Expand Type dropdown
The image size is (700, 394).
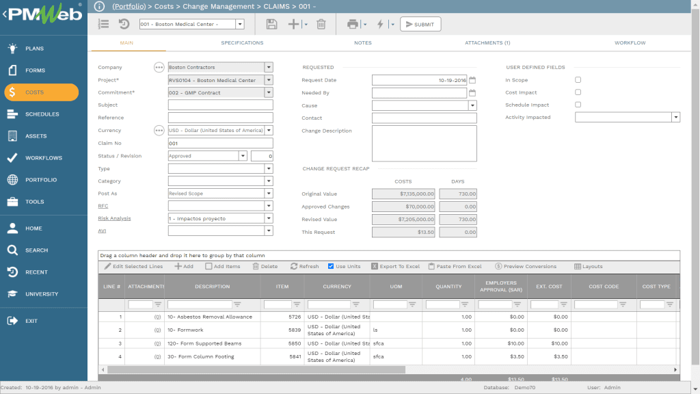pyautogui.click(x=268, y=168)
